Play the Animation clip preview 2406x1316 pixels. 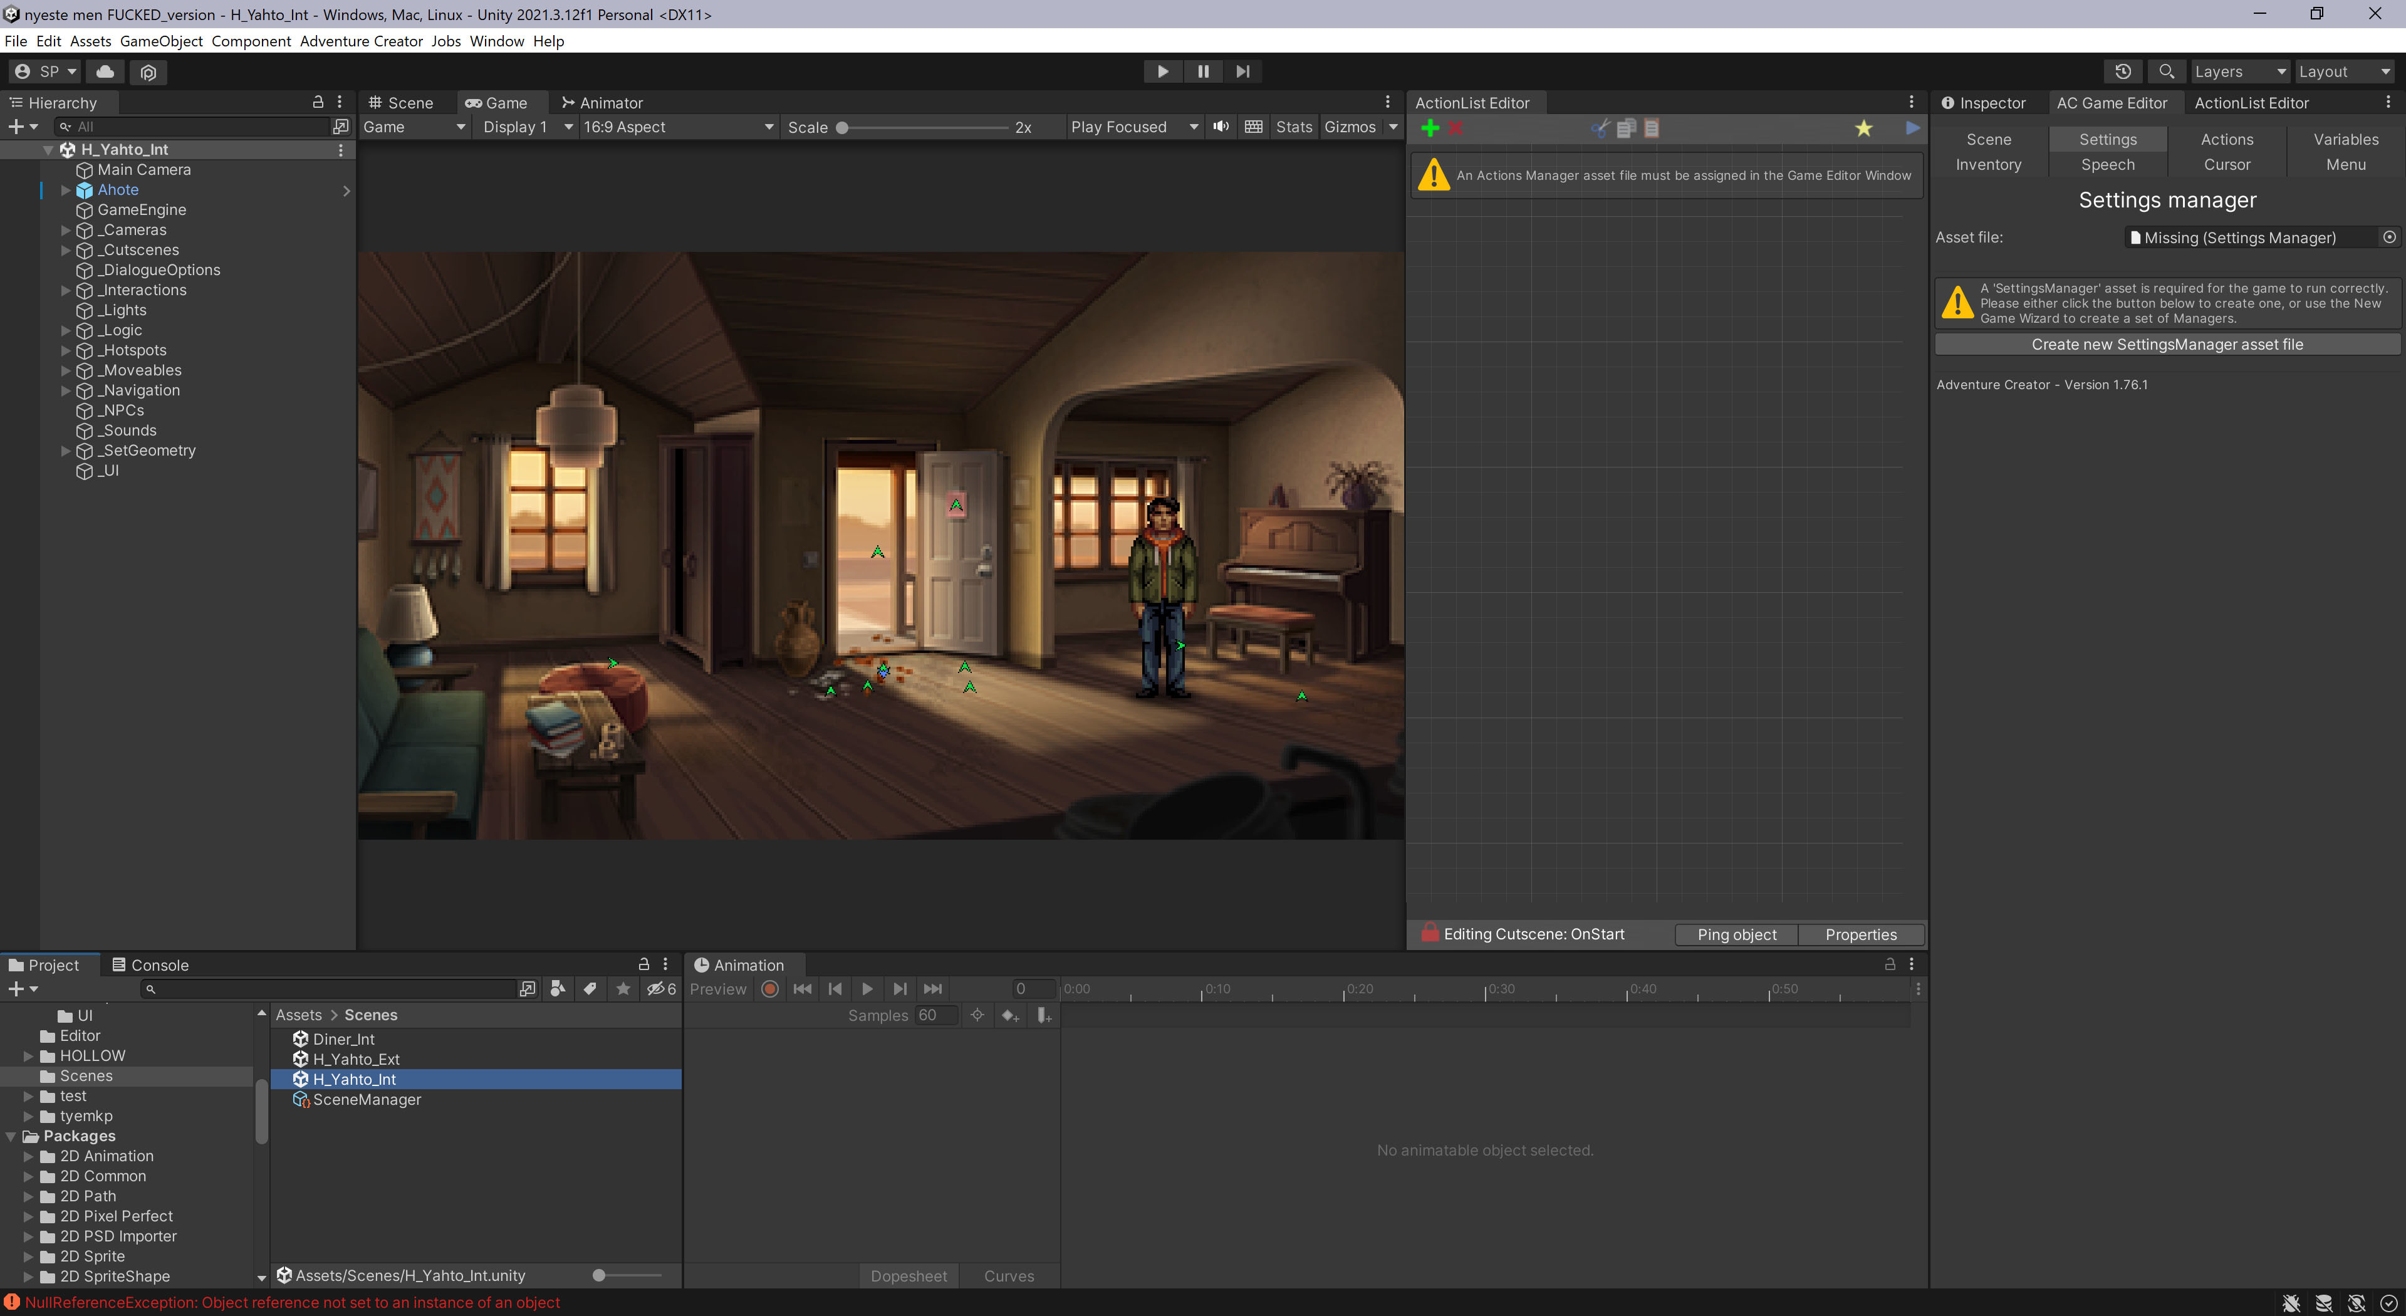click(867, 989)
